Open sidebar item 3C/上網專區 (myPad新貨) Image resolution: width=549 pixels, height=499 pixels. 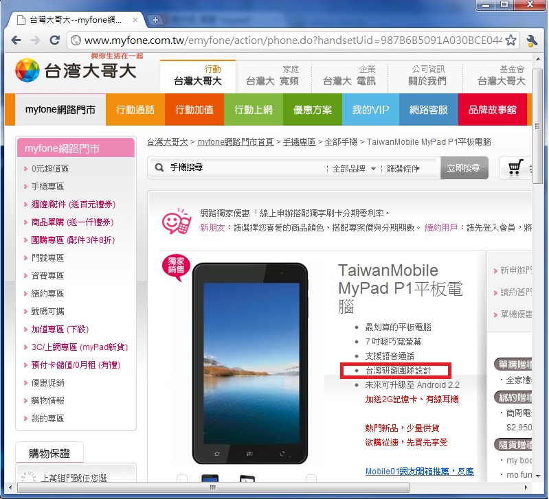[x=80, y=347]
